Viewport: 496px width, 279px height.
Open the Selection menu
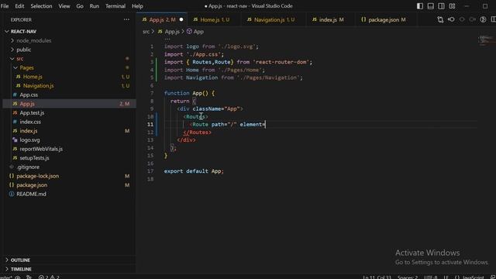coord(41,6)
